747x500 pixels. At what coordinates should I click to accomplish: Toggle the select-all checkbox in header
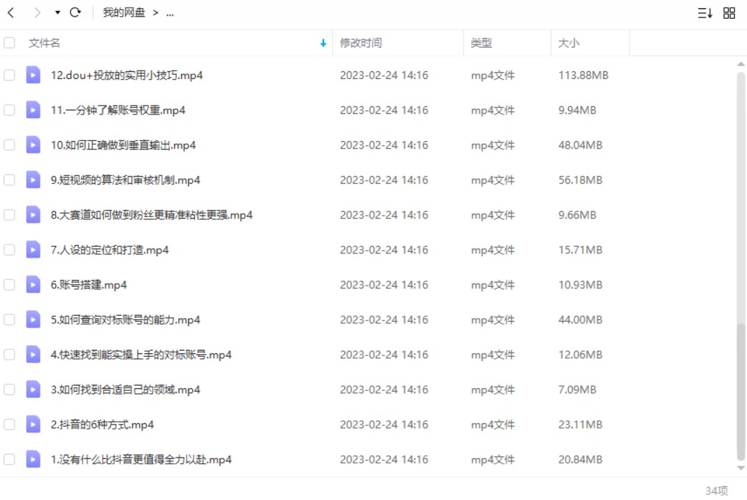9,43
